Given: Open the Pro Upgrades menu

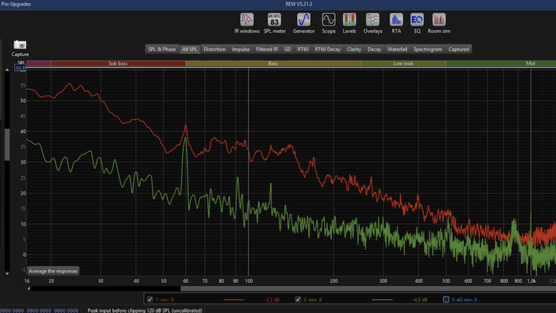Looking at the screenshot, I should 17,4.
